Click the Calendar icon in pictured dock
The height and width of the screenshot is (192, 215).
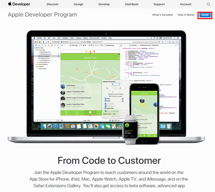coord(73,126)
